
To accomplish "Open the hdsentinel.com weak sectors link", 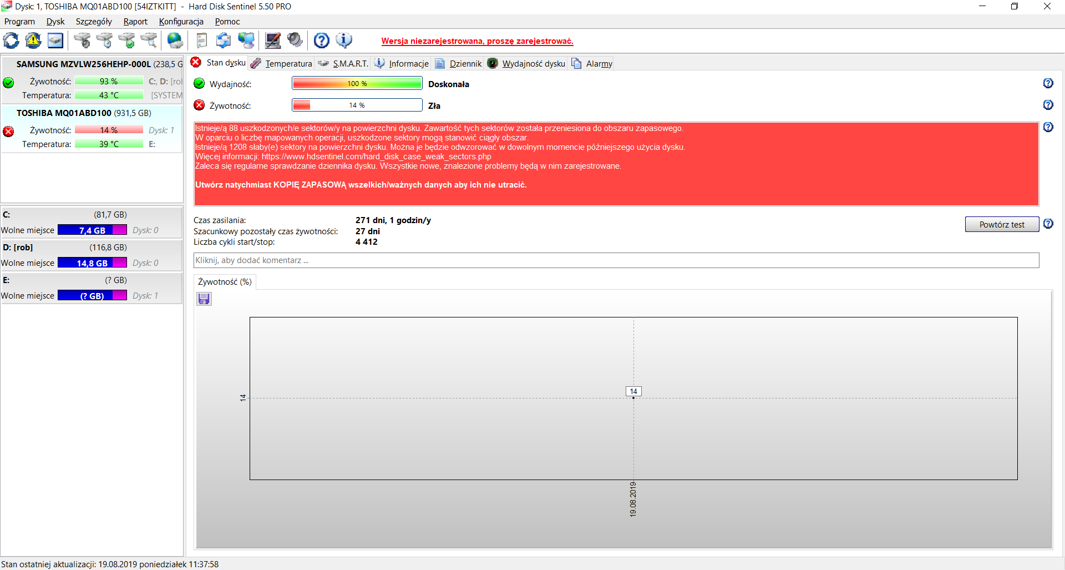I will click(x=376, y=157).
